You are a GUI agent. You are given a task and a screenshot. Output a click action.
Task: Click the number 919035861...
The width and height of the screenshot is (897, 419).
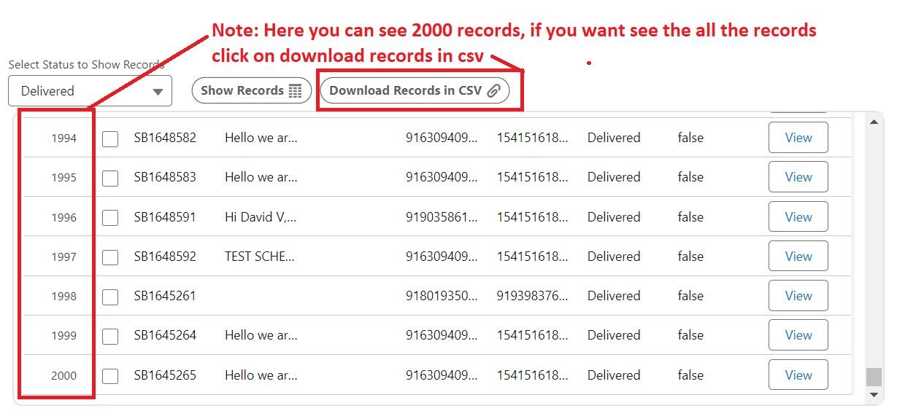coord(442,216)
